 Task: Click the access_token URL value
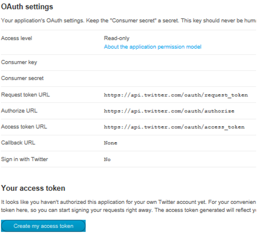pyautogui.click(x=174, y=127)
